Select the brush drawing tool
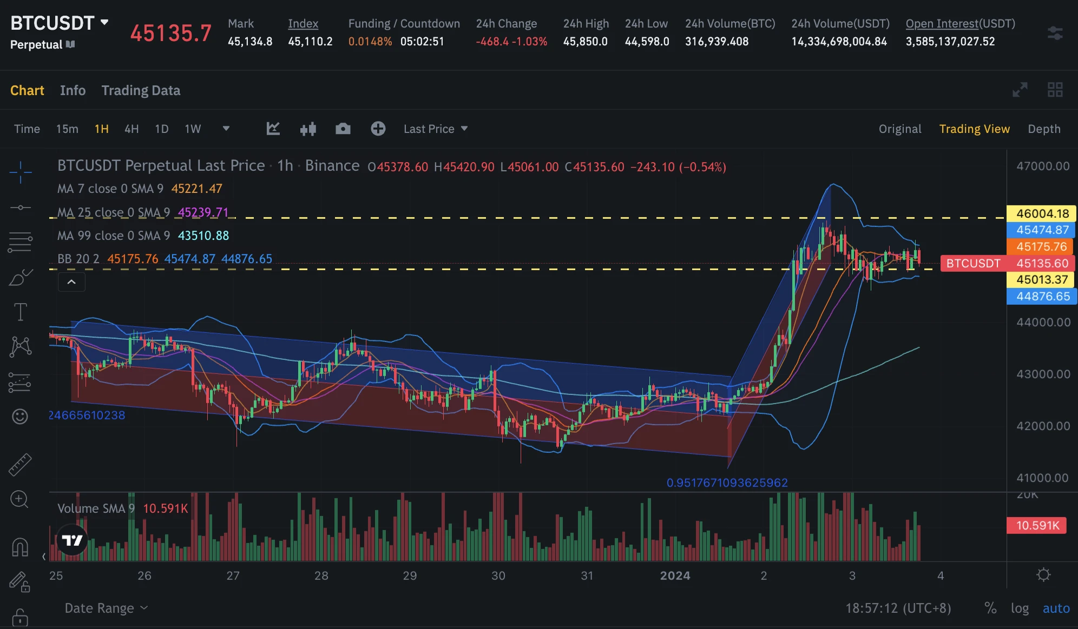Image resolution: width=1078 pixels, height=629 pixels. point(20,277)
